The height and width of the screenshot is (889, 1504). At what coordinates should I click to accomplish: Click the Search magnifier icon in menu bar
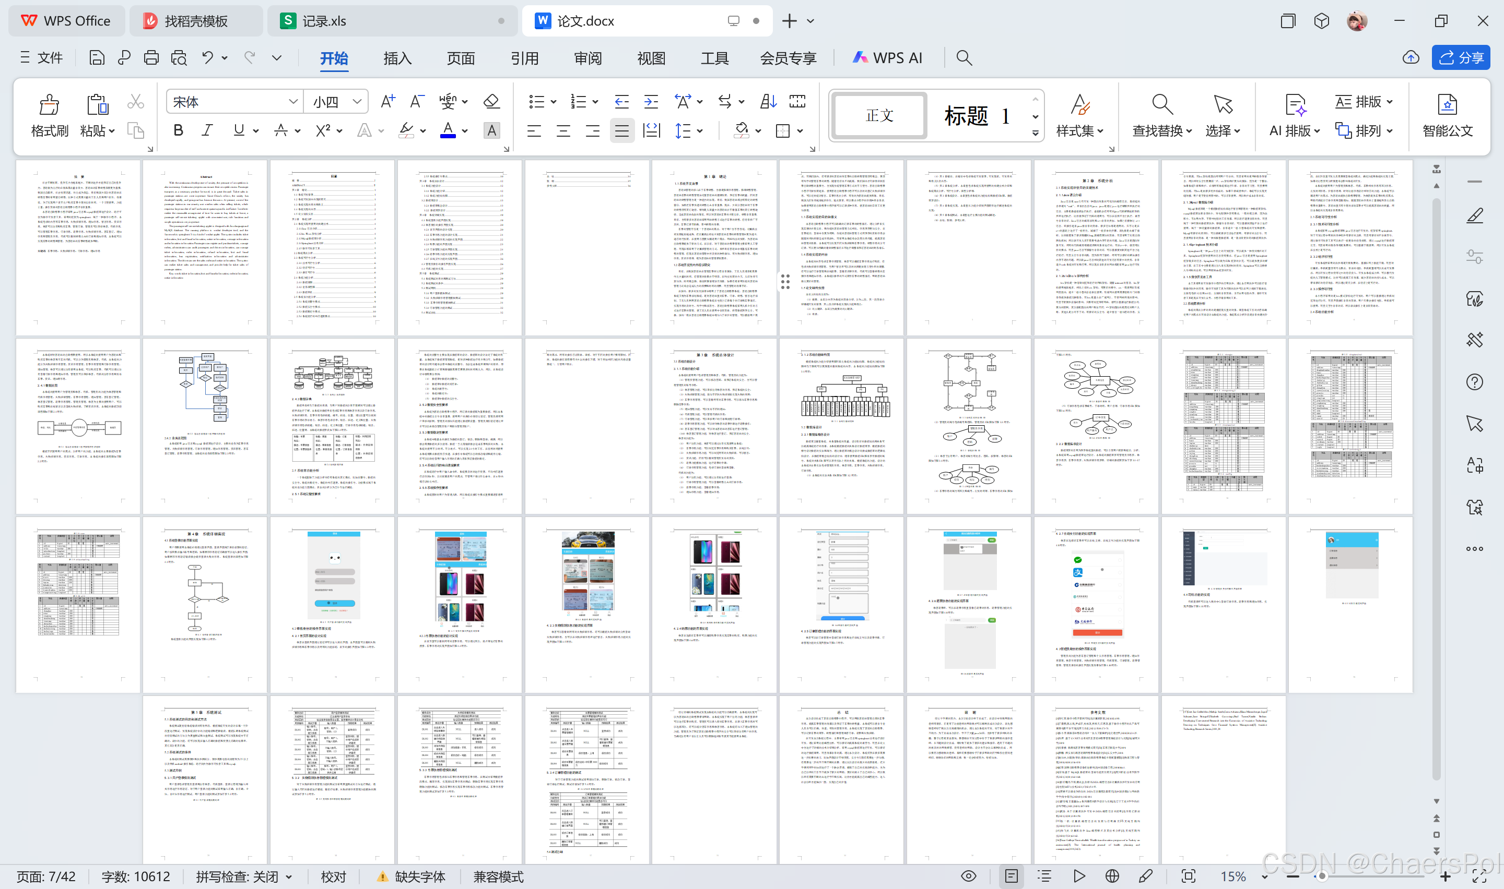point(964,57)
